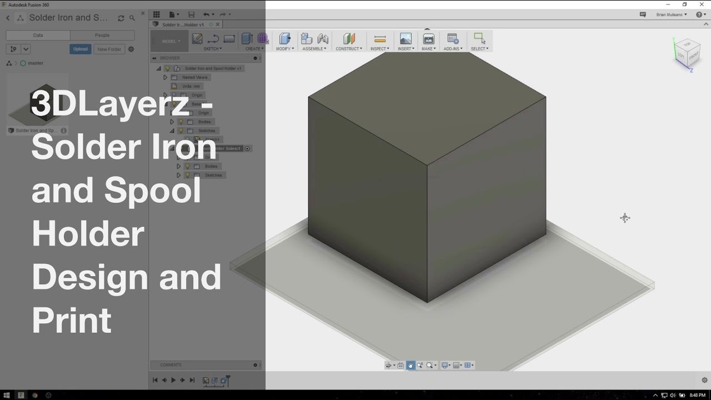Click the 3D Print make icon
This screenshot has height=400, width=711.
429,38
